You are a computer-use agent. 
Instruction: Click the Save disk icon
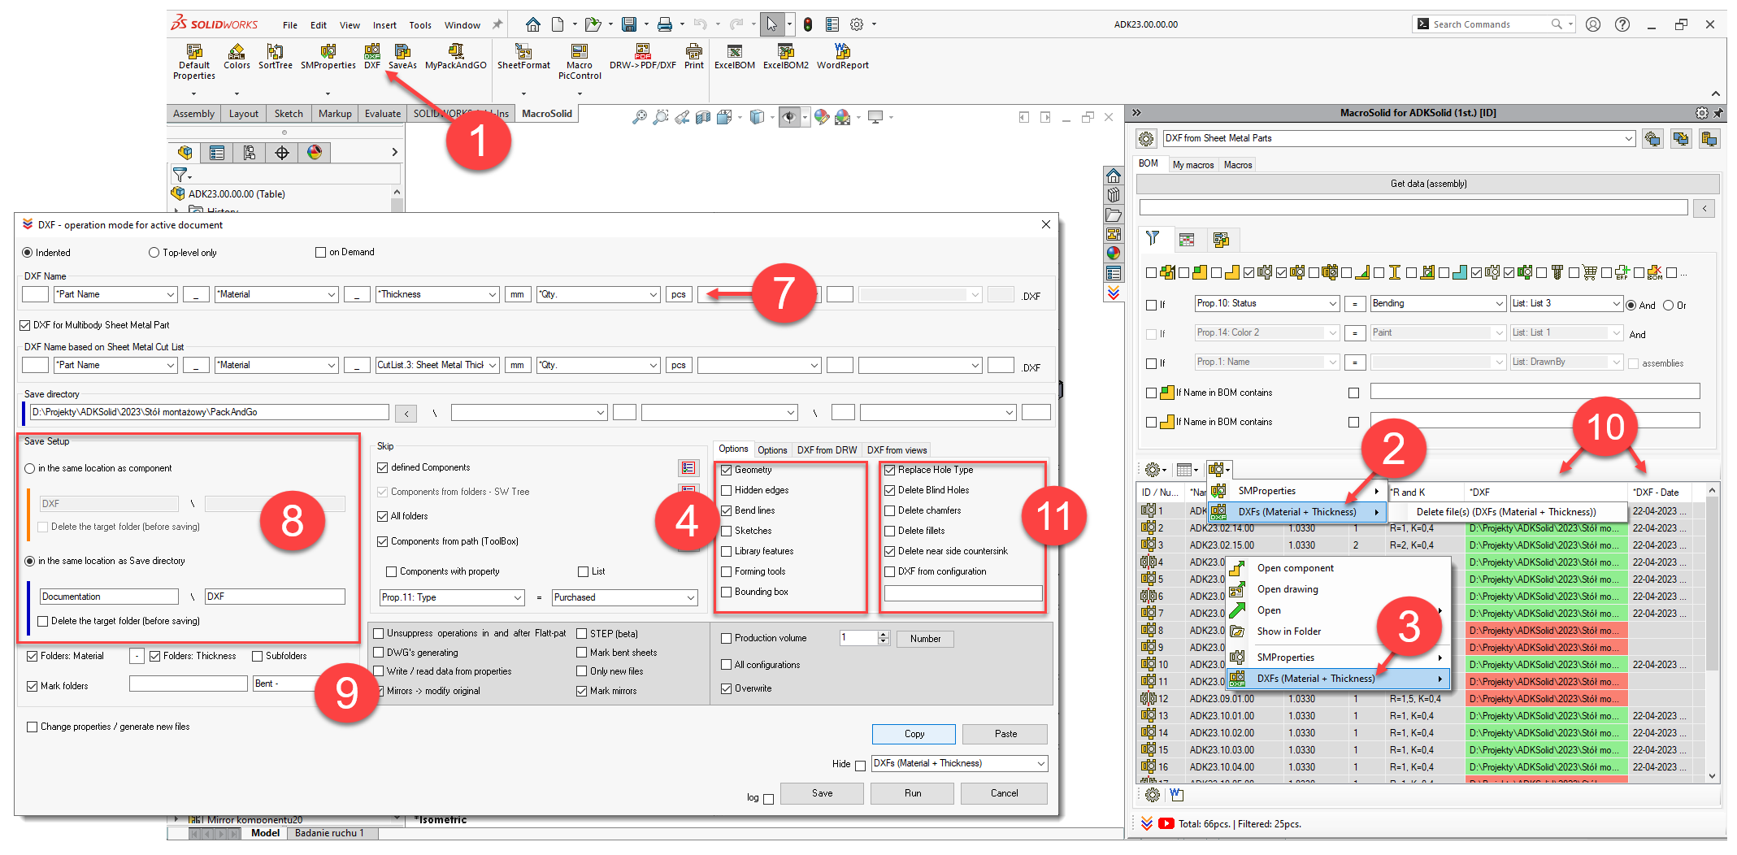[x=629, y=24]
